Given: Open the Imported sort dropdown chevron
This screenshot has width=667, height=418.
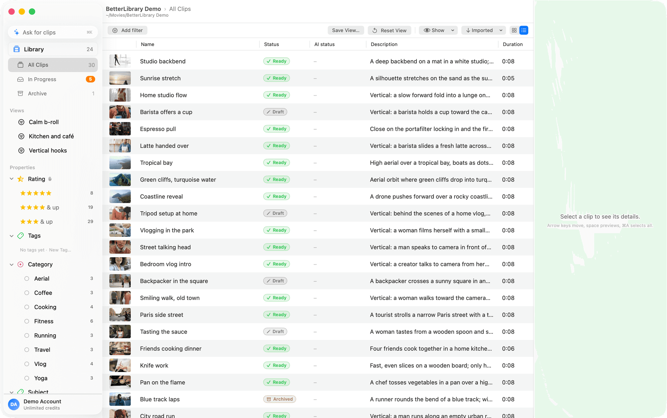Looking at the screenshot, I should click(x=501, y=30).
